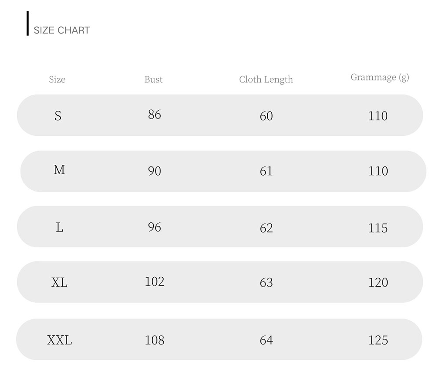Click bust value 86
Image resolution: width=440 pixels, height=391 pixels.
(x=155, y=115)
